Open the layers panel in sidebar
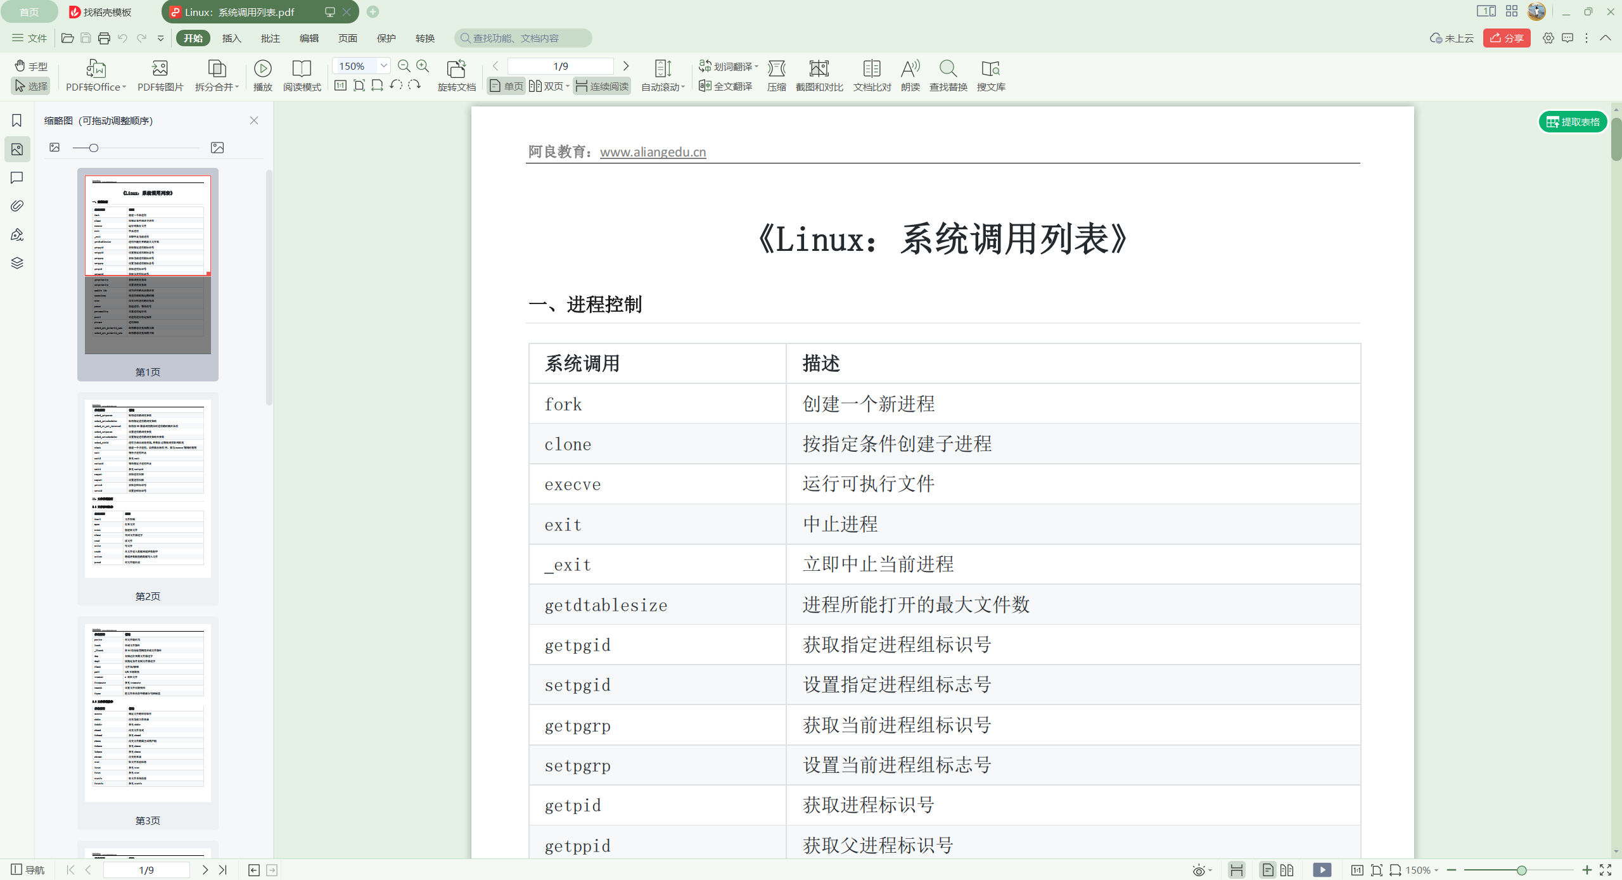Image resolution: width=1622 pixels, height=880 pixels. click(x=17, y=263)
